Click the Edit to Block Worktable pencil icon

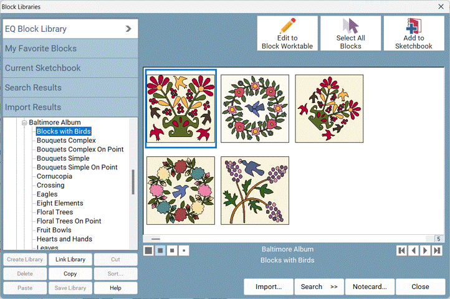click(x=287, y=26)
